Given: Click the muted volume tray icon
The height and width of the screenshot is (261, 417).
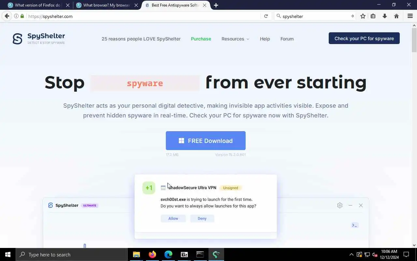Looking at the screenshot, I should tap(375, 254).
